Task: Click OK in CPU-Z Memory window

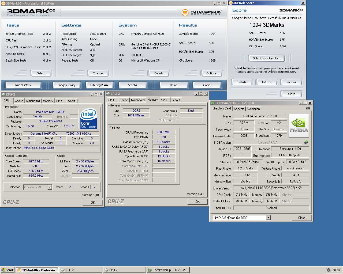Action: tap(197, 202)
